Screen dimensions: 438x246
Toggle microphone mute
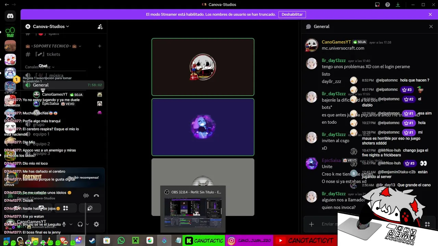coord(64,224)
